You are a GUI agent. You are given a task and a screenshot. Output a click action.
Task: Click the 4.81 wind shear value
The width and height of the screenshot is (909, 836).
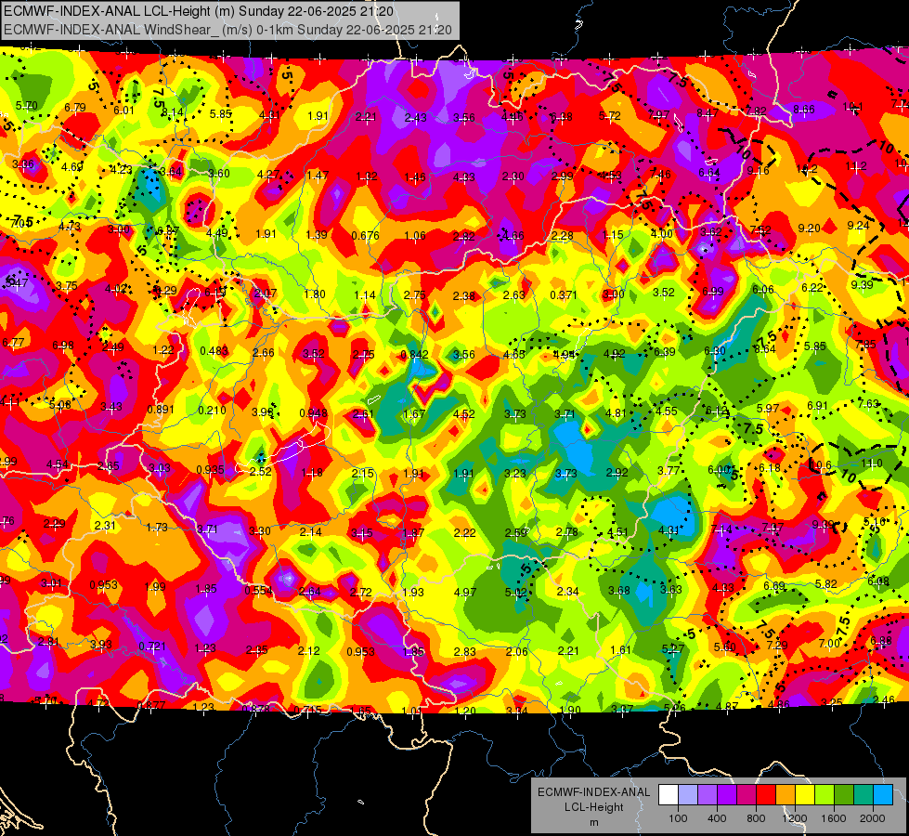616,413
